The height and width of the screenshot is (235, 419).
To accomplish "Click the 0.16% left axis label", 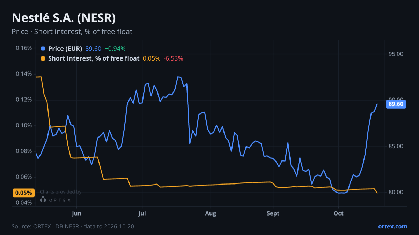I will coord(24,48).
